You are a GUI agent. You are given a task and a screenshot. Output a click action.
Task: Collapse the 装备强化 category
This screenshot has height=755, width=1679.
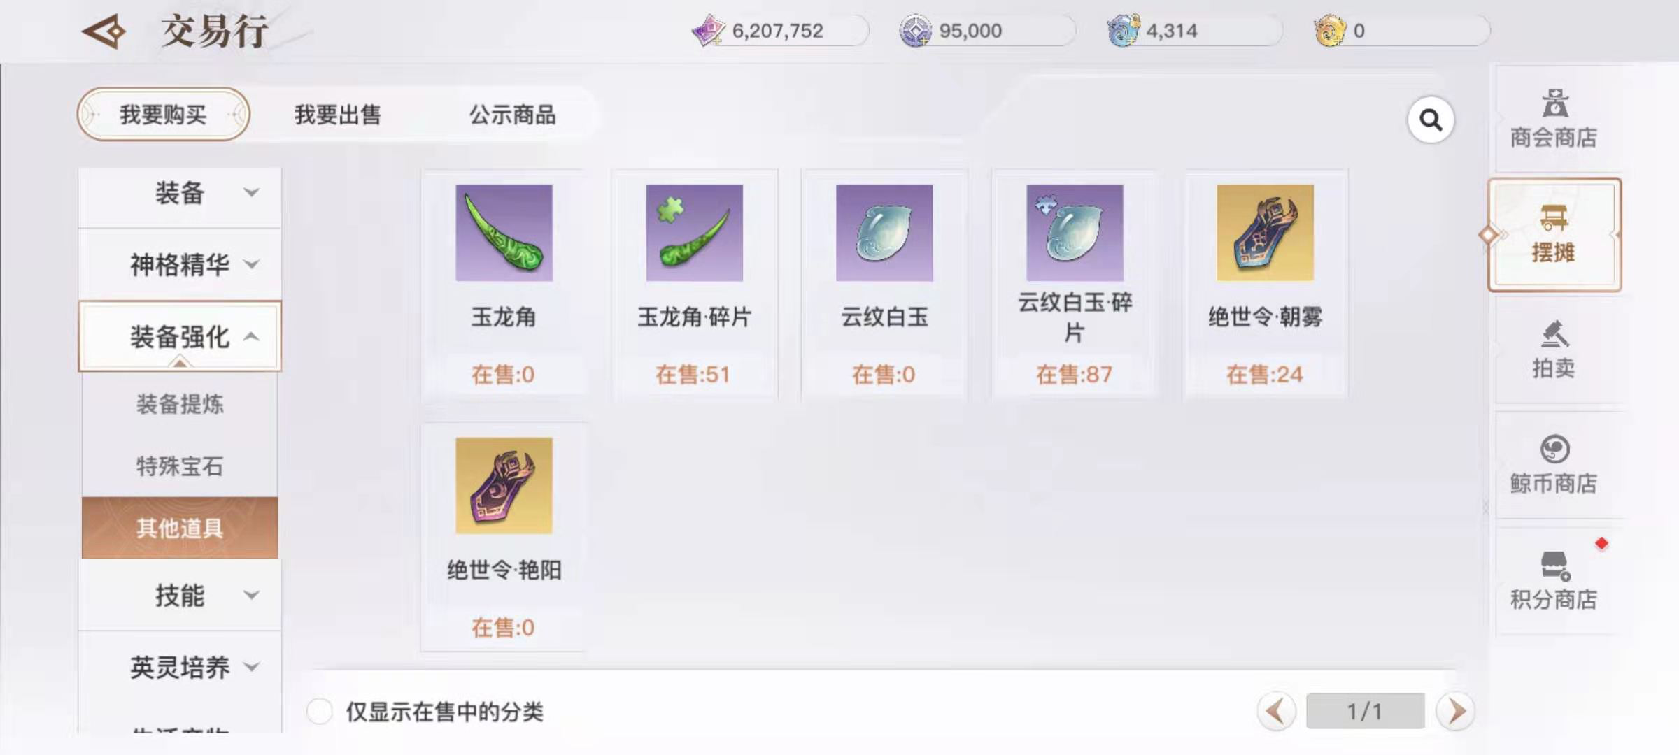pyautogui.click(x=180, y=336)
